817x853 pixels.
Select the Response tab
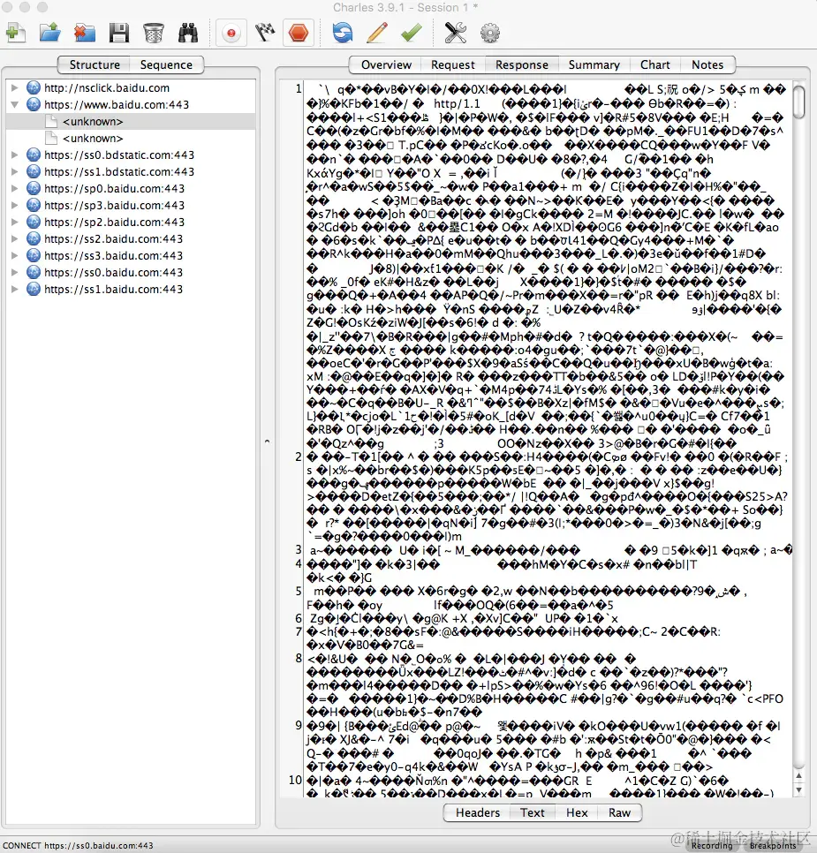click(x=521, y=64)
